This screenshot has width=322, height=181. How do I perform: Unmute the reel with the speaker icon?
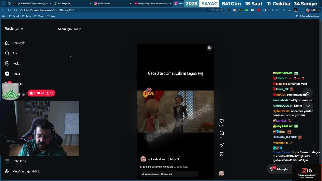point(209,48)
